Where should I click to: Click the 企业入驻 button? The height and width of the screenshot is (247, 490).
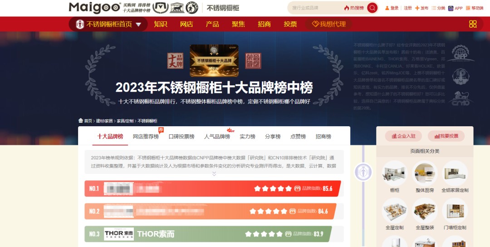(403, 136)
